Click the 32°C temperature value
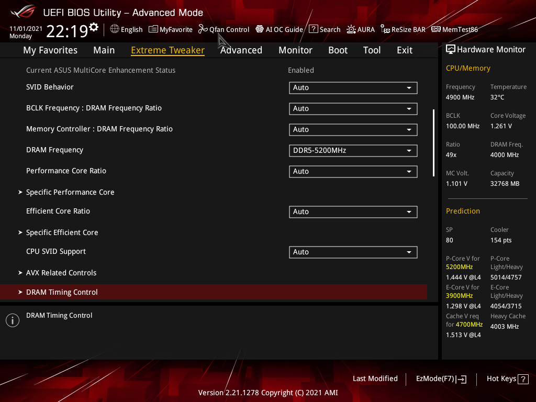536x402 pixels. click(x=497, y=97)
